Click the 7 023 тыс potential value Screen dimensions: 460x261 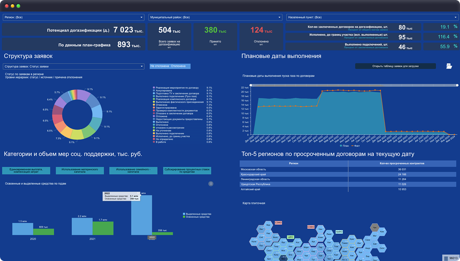click(x=128, y=30)
